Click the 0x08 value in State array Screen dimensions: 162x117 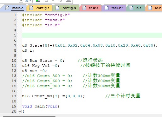98,45
